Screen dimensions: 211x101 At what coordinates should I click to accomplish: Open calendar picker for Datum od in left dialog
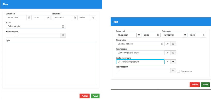[x=29, y=17]
